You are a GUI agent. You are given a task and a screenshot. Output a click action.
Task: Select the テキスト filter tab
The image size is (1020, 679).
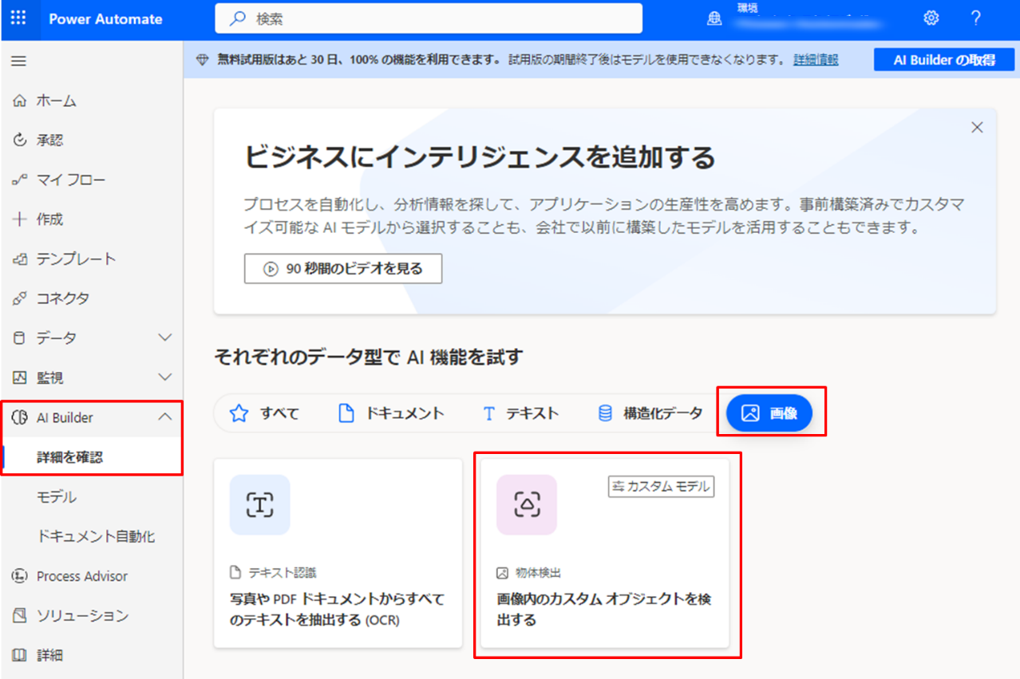pyautogui.click(x=520, y=413)
